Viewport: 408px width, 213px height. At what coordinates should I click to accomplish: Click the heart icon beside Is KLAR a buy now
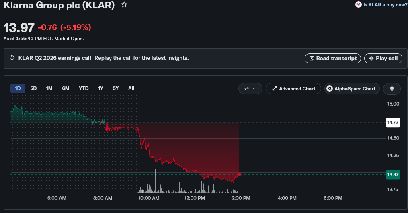(x=358, y=5)
